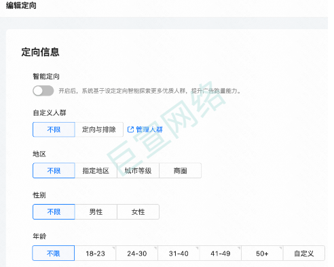334x267 pixels.
Task: Click the 智能定向 description text
Action: click(149, 91)
